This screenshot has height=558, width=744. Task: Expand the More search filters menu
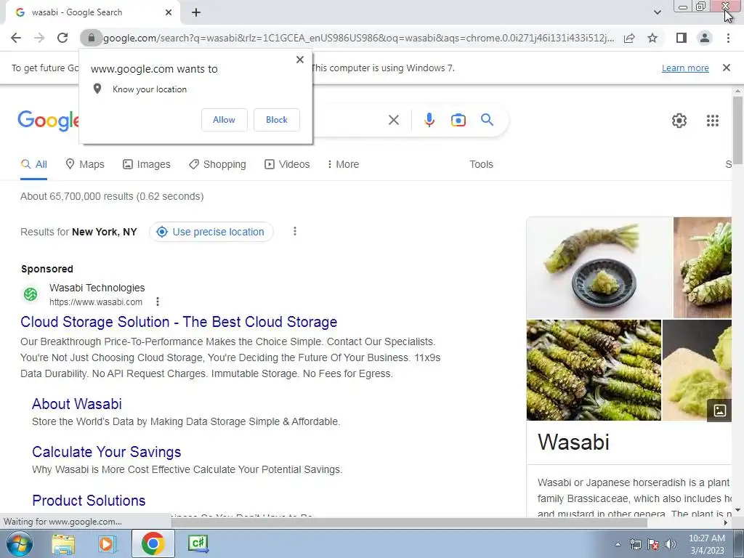pos(343,164)
